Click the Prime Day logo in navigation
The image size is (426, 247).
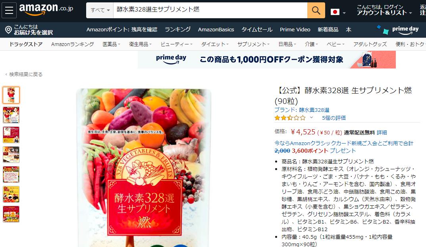pos(398,30)
